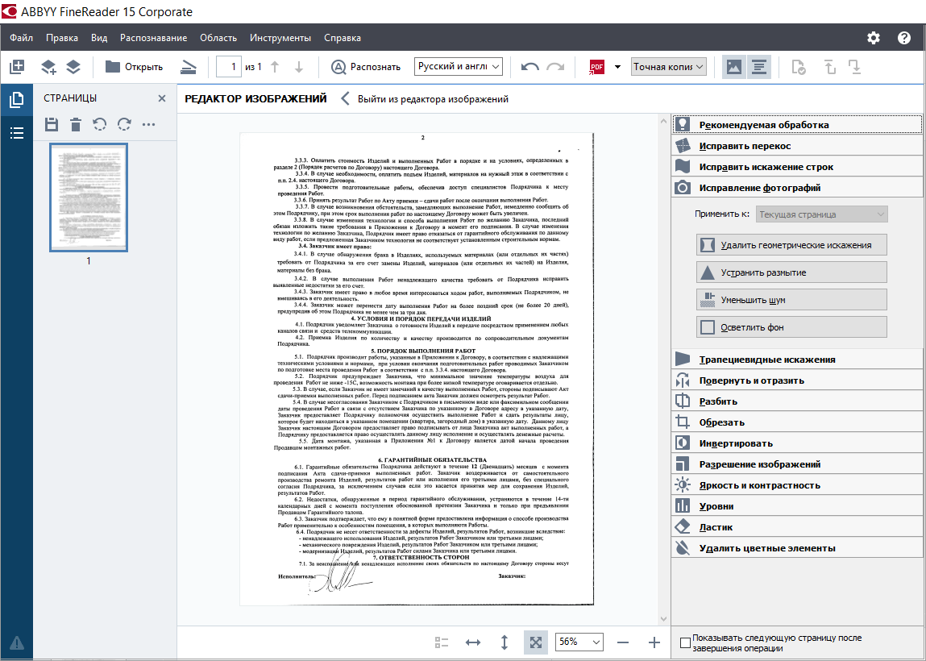This screenshot has width=926, height=661.
Task: Open the Правка menu
Action: (62, 38)
